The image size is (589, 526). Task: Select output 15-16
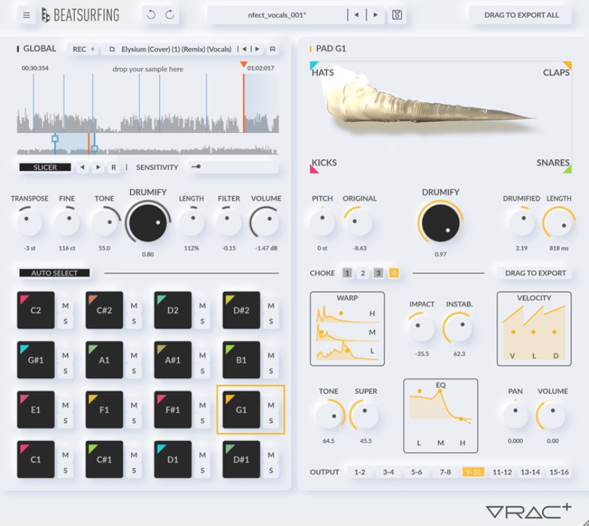559,472
